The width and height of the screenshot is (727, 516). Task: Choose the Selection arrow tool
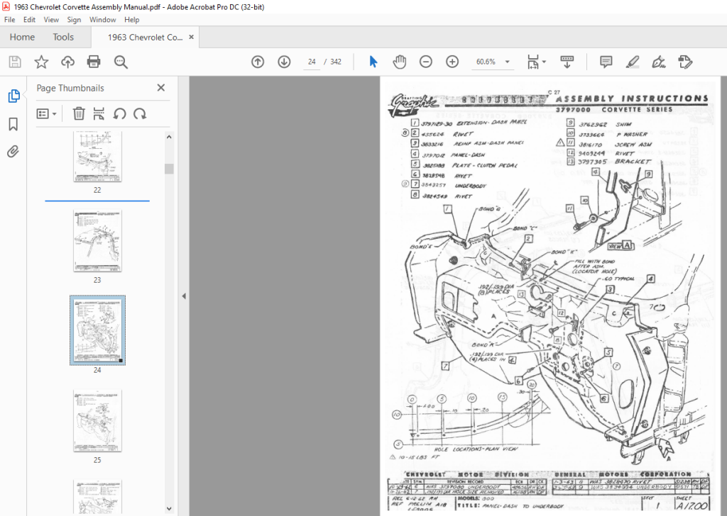click(373, 62)
